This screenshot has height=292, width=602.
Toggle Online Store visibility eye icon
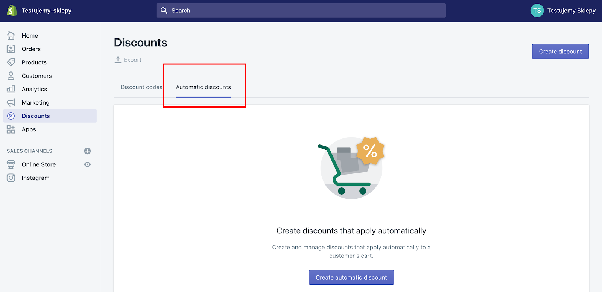[x=87, y=164]
